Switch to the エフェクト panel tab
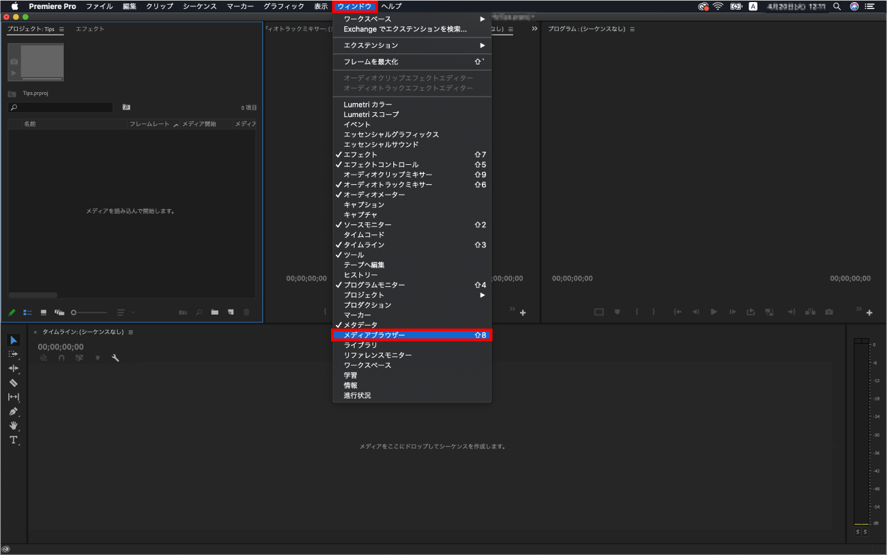Image resolution: width=887 pixels, height=555 pixels. 90,29
